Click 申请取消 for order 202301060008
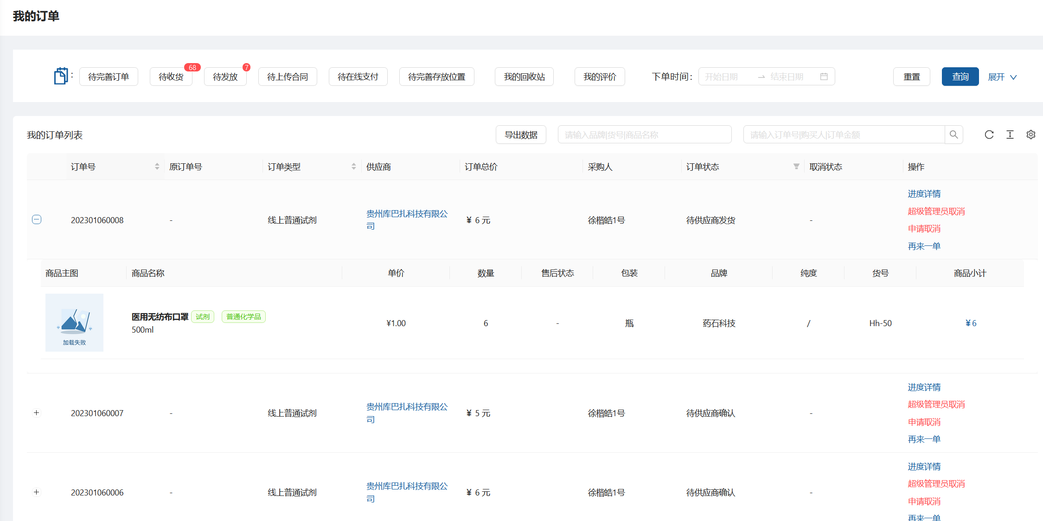The image size is (1043, 521). click(x=924, y=229)
